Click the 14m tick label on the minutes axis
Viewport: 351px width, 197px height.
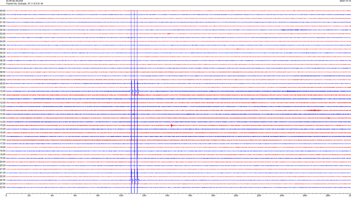tap(167, 196)
